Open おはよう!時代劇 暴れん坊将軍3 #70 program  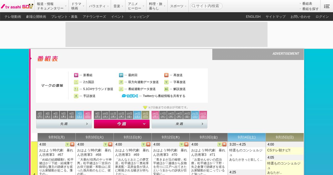pos(170,152)
